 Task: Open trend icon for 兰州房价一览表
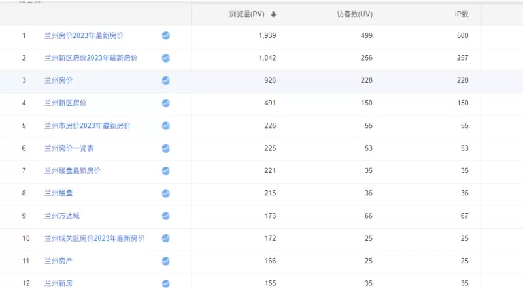click(166, 148)
